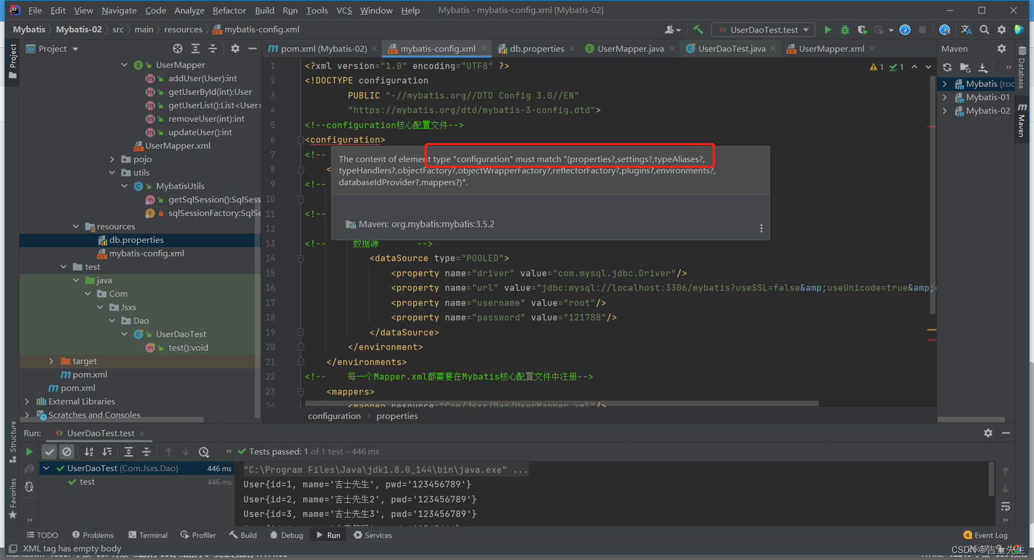
Task: Click the gray stop square in the toolbar
Action: click(923, 30)
